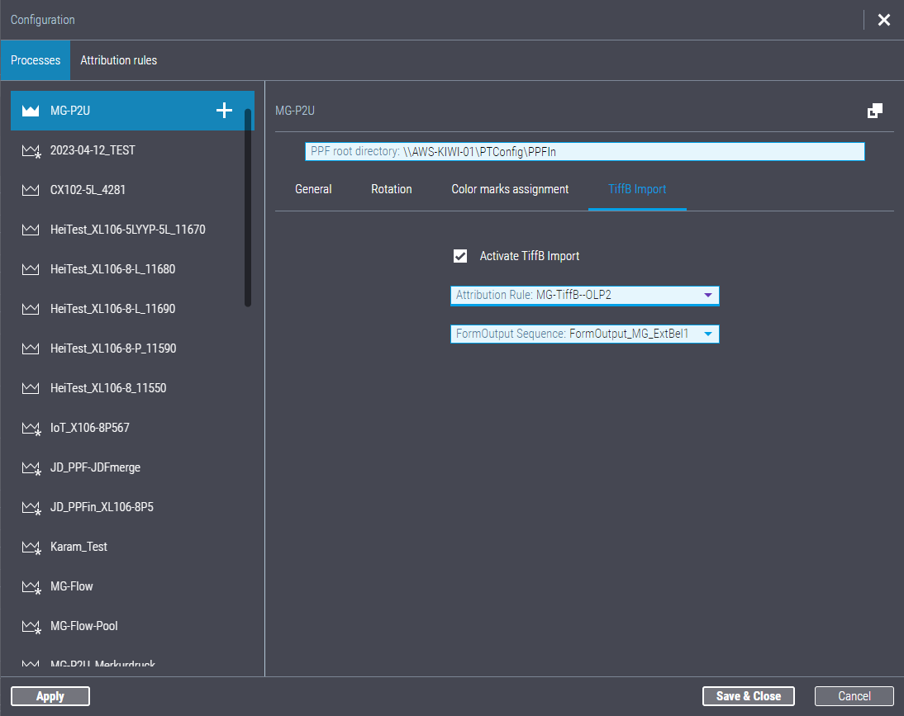Open the FormOutput Sequence dropdown
The image size is (904, 716).
(585, 334)
